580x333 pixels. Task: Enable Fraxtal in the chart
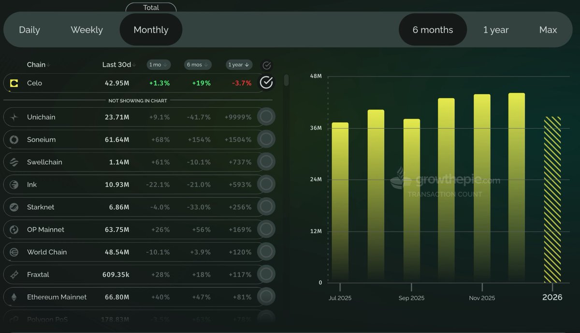pyautogui.click(x=266, y=274)
